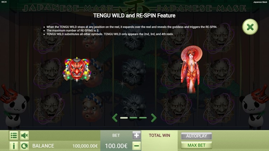
Task: Toggle the sound mute speaker icon
Action: [x=24, y=135]
